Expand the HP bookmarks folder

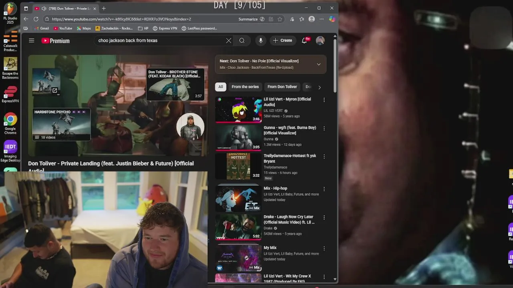(143, 28)
